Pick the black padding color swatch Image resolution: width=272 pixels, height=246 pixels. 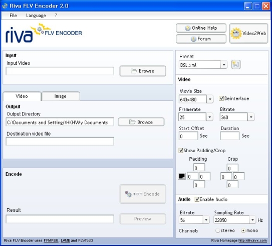click(182, 176)
